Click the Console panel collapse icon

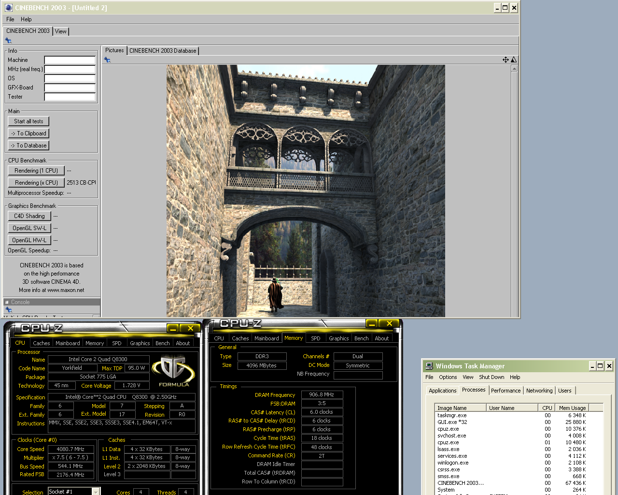7,302
